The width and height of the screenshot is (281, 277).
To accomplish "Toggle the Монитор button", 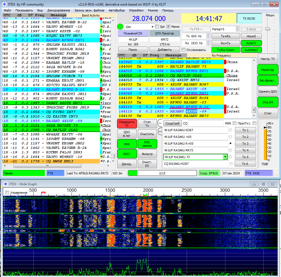I will (268, 70).
